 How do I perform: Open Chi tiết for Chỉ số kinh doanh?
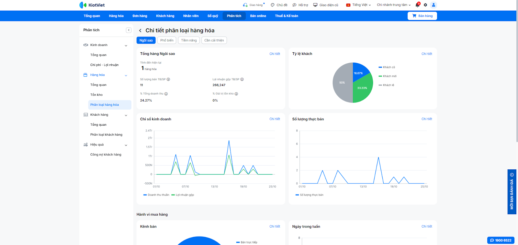[275, 119]
